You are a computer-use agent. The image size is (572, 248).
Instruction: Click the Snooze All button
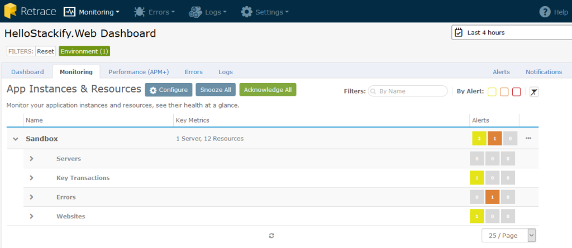point(216,90)
